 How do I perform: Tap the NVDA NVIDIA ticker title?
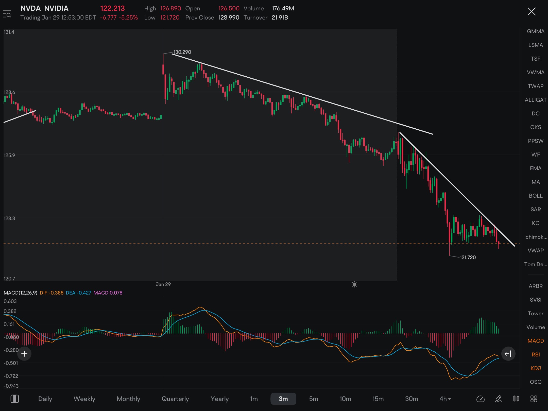tap(44, 8)
